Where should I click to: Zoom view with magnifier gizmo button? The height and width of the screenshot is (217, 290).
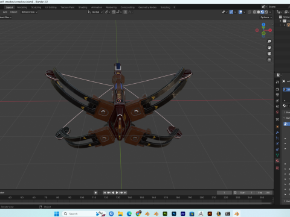(x=269, y=42)
